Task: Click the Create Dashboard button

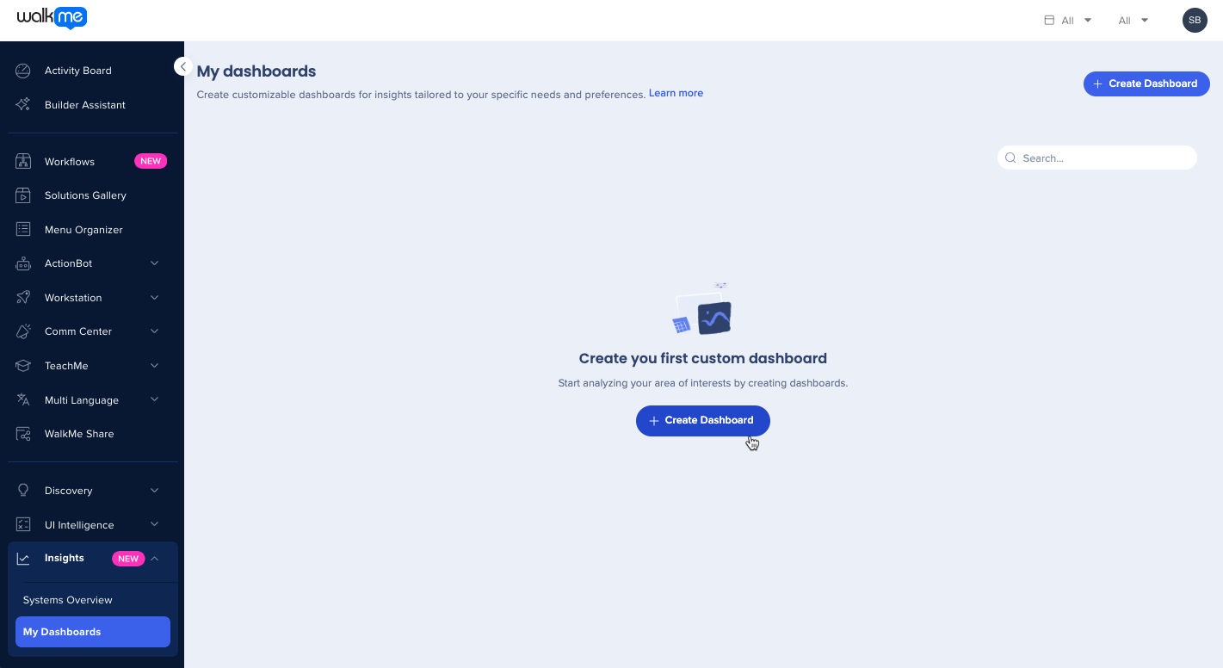Action: coord(702,420)
